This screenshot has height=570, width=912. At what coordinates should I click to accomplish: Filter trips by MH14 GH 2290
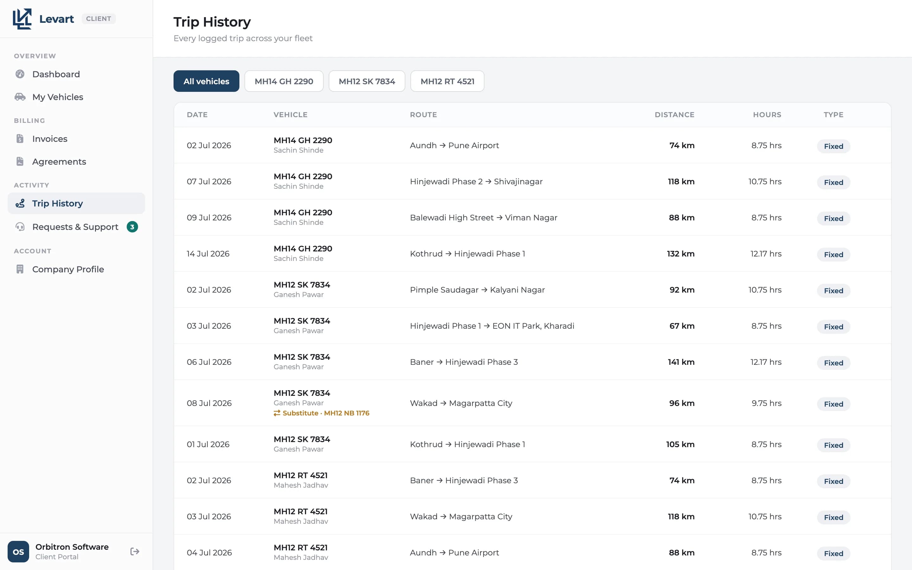point(284,81)
